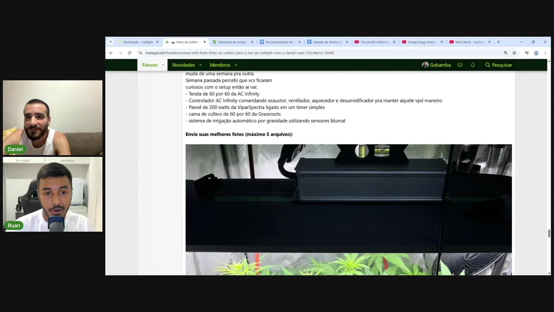
Task: Select the Daniel webcam feed
Action: 53,118
